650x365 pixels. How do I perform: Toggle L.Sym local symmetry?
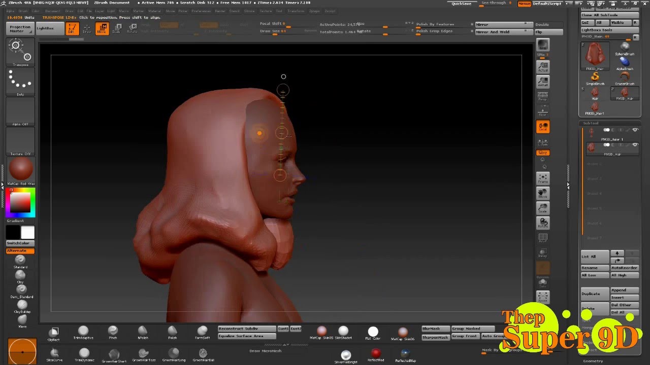543,142
